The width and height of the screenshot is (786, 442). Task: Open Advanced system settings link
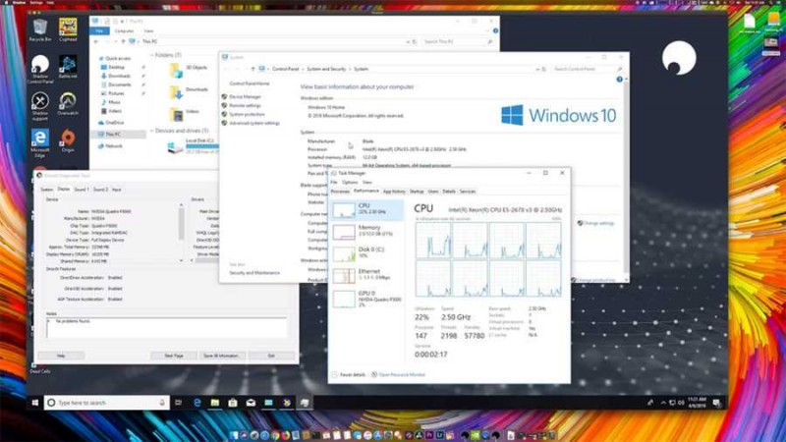tap(254, 124)
